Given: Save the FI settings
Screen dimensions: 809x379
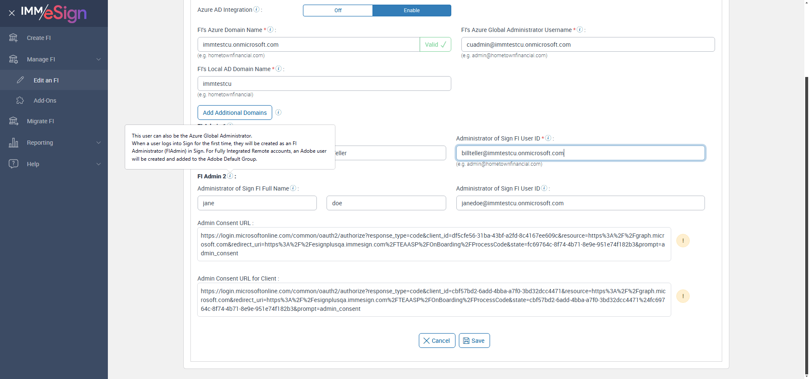Looking at the screenshot, I should coord(474,341).
